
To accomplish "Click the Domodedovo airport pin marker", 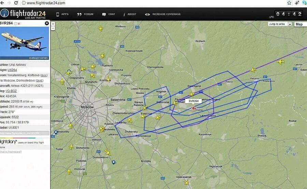I will click(113, 162).
